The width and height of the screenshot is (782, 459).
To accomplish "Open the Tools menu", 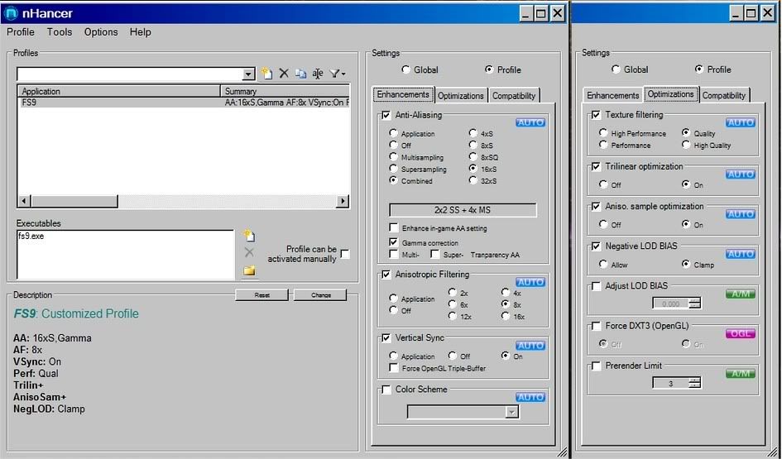I will 60,32.
